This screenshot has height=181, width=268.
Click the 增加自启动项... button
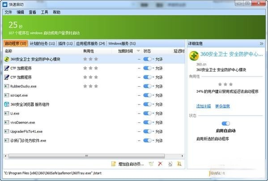[x=128, y=164]
